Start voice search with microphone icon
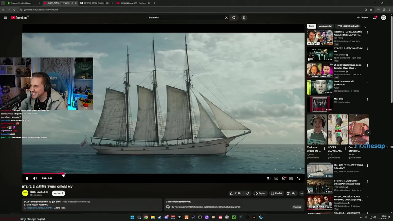The height and width of the screenshot is (221, 393). pos(244,18)
